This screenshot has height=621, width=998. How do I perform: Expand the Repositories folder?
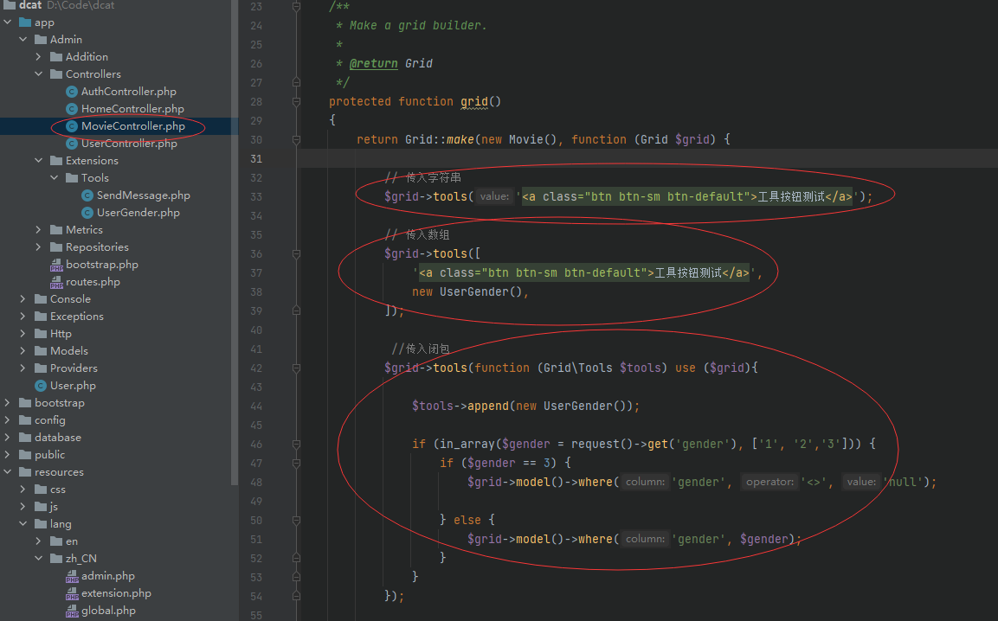(38, 246)
